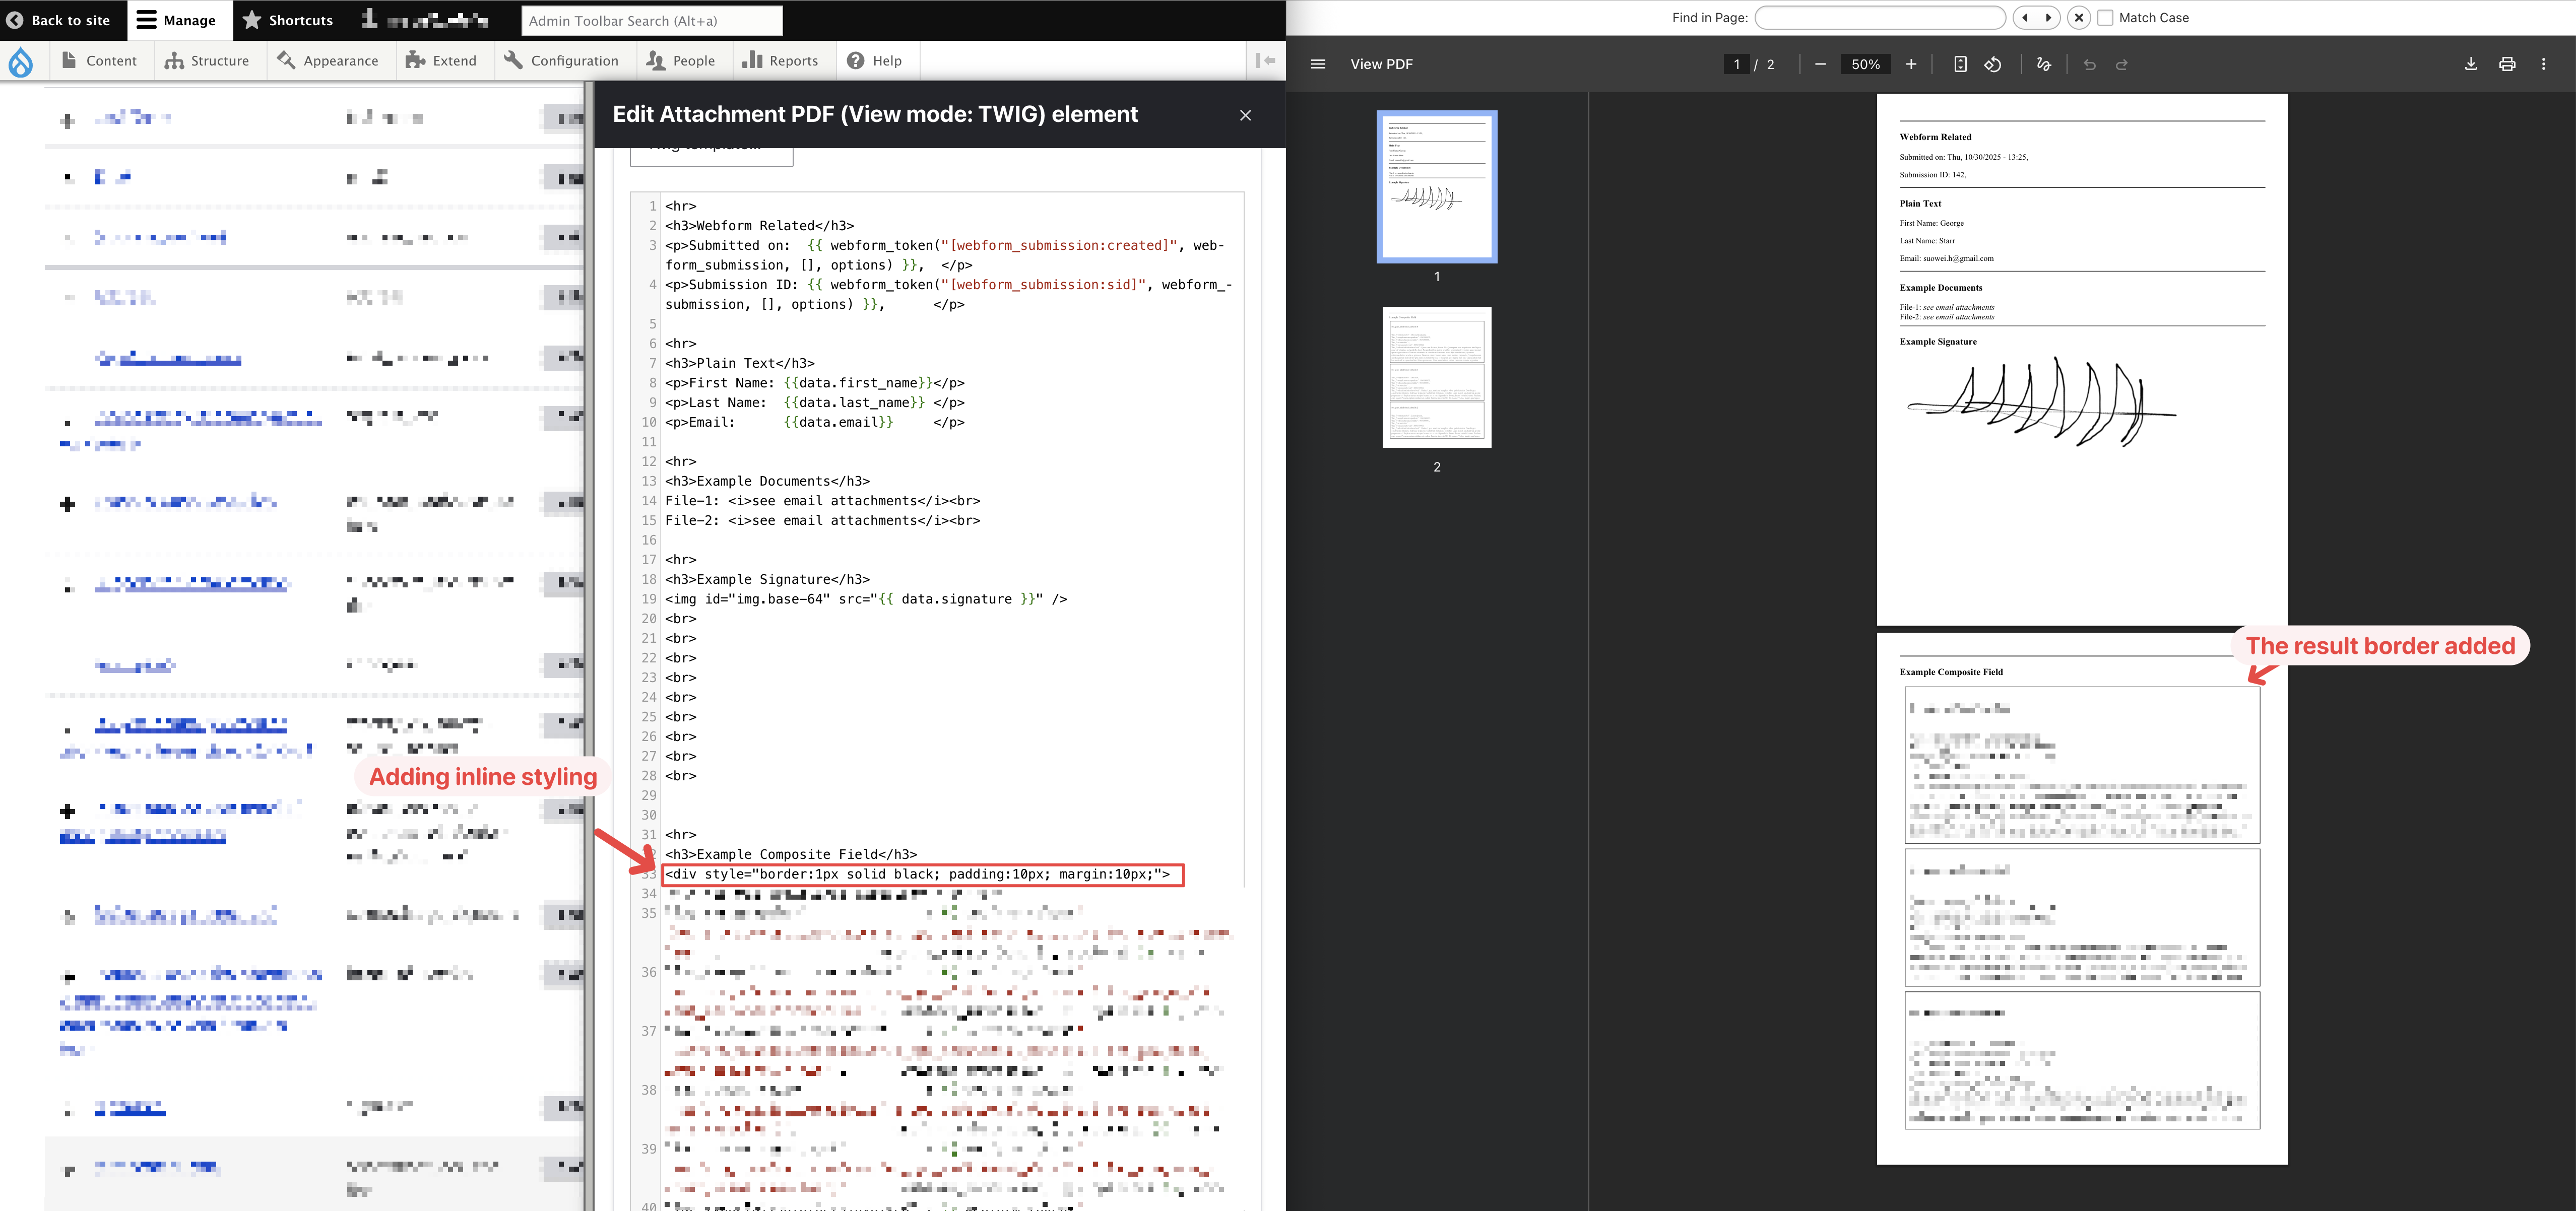This screenshot has width=2576, height=1211.
Task: Print the PDF document
Action: [2507, 64]
